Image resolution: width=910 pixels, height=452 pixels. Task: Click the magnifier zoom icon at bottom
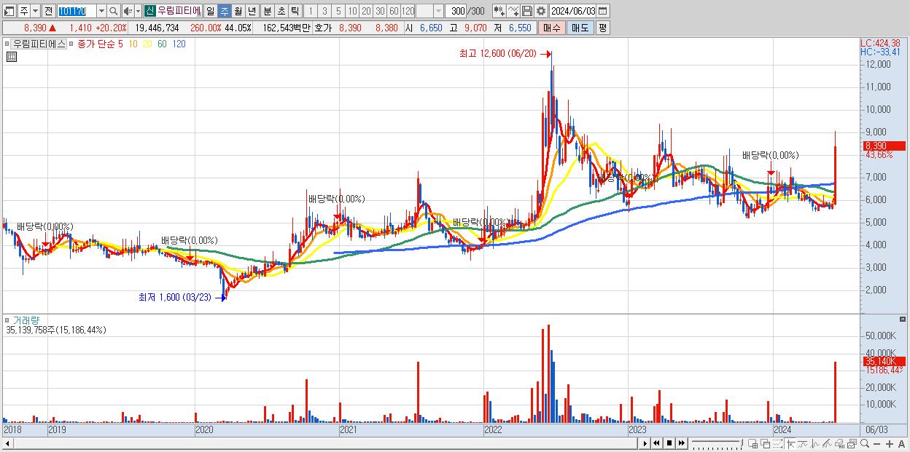(x=864, y=443)
